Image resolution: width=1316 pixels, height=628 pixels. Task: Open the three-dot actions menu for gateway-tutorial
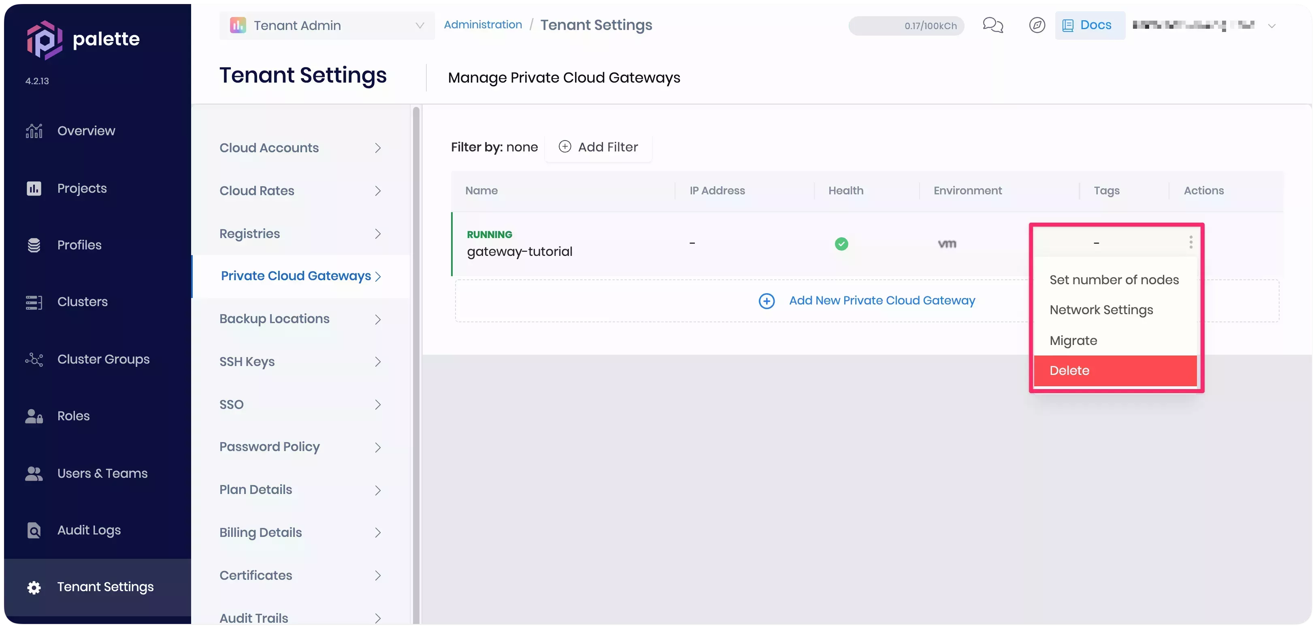click(1190, 242)
